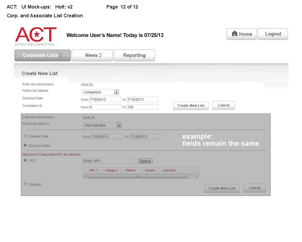
Task: Go to the Reporting tab
Action: [134, 55]
